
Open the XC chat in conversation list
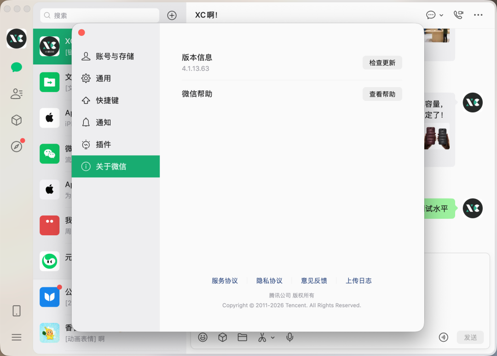52,47
